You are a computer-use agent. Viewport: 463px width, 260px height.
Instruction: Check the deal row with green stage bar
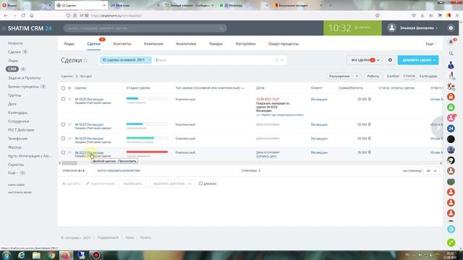click(x=63, y=138)
